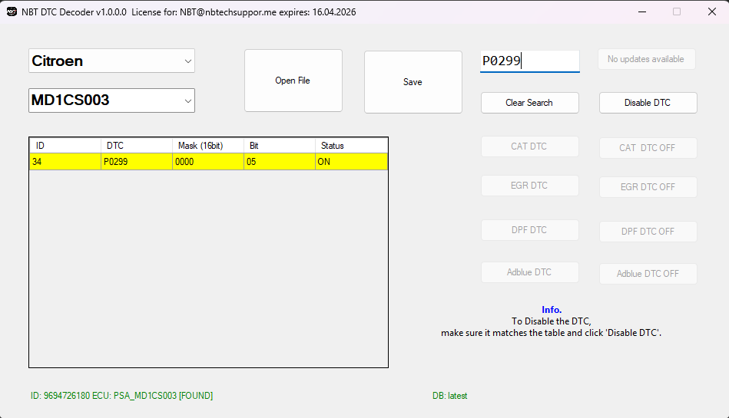Click the NBT application icon in title bar
The width and height of the screenshot is (729, 418).
click(12, 12)
